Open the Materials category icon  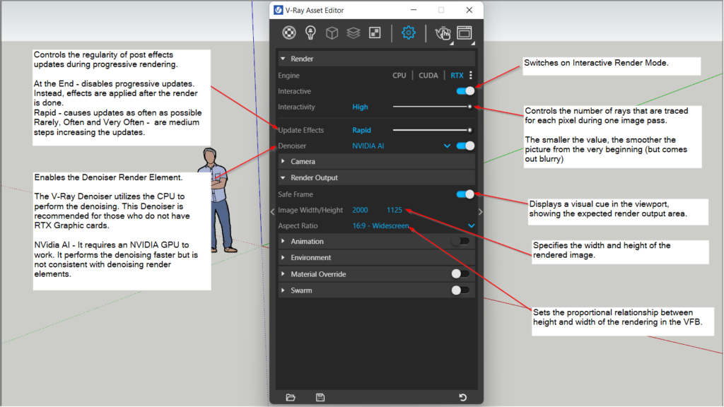coord(289,33)
